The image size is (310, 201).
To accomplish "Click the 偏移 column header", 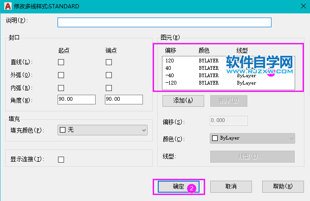I will click(x=170, y=50).
